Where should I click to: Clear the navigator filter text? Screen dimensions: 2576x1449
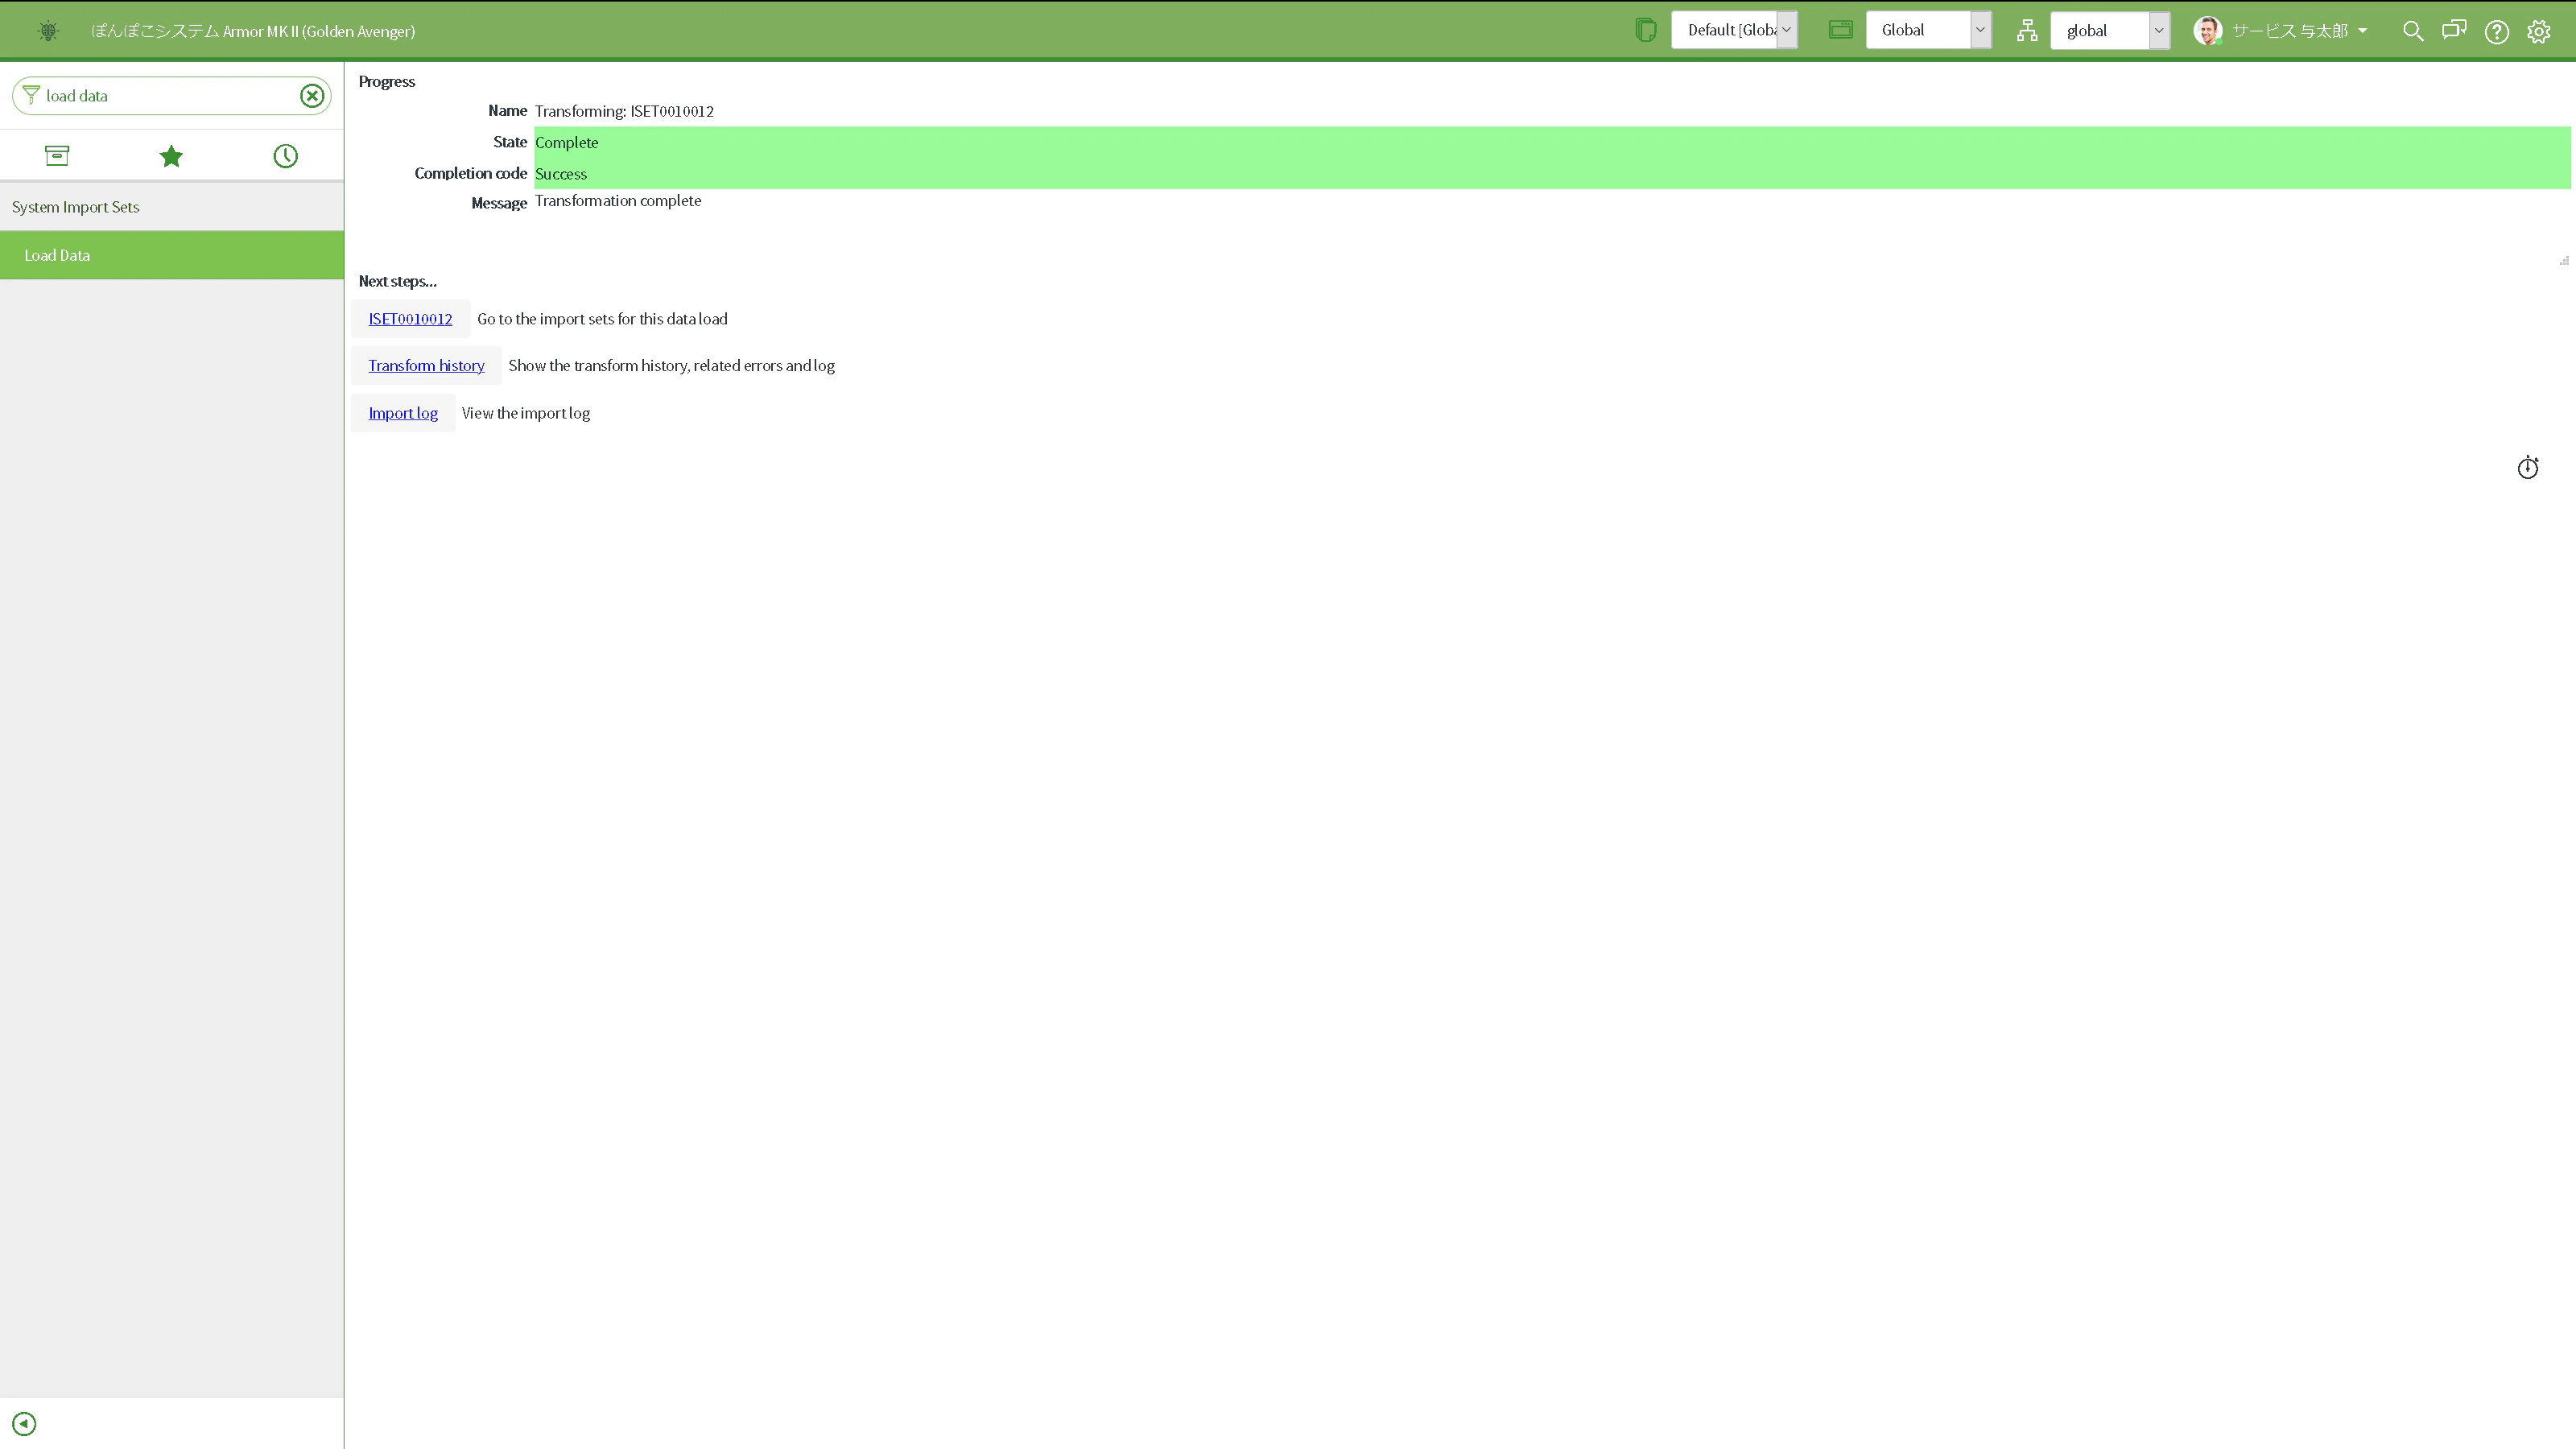coord(312,96)
